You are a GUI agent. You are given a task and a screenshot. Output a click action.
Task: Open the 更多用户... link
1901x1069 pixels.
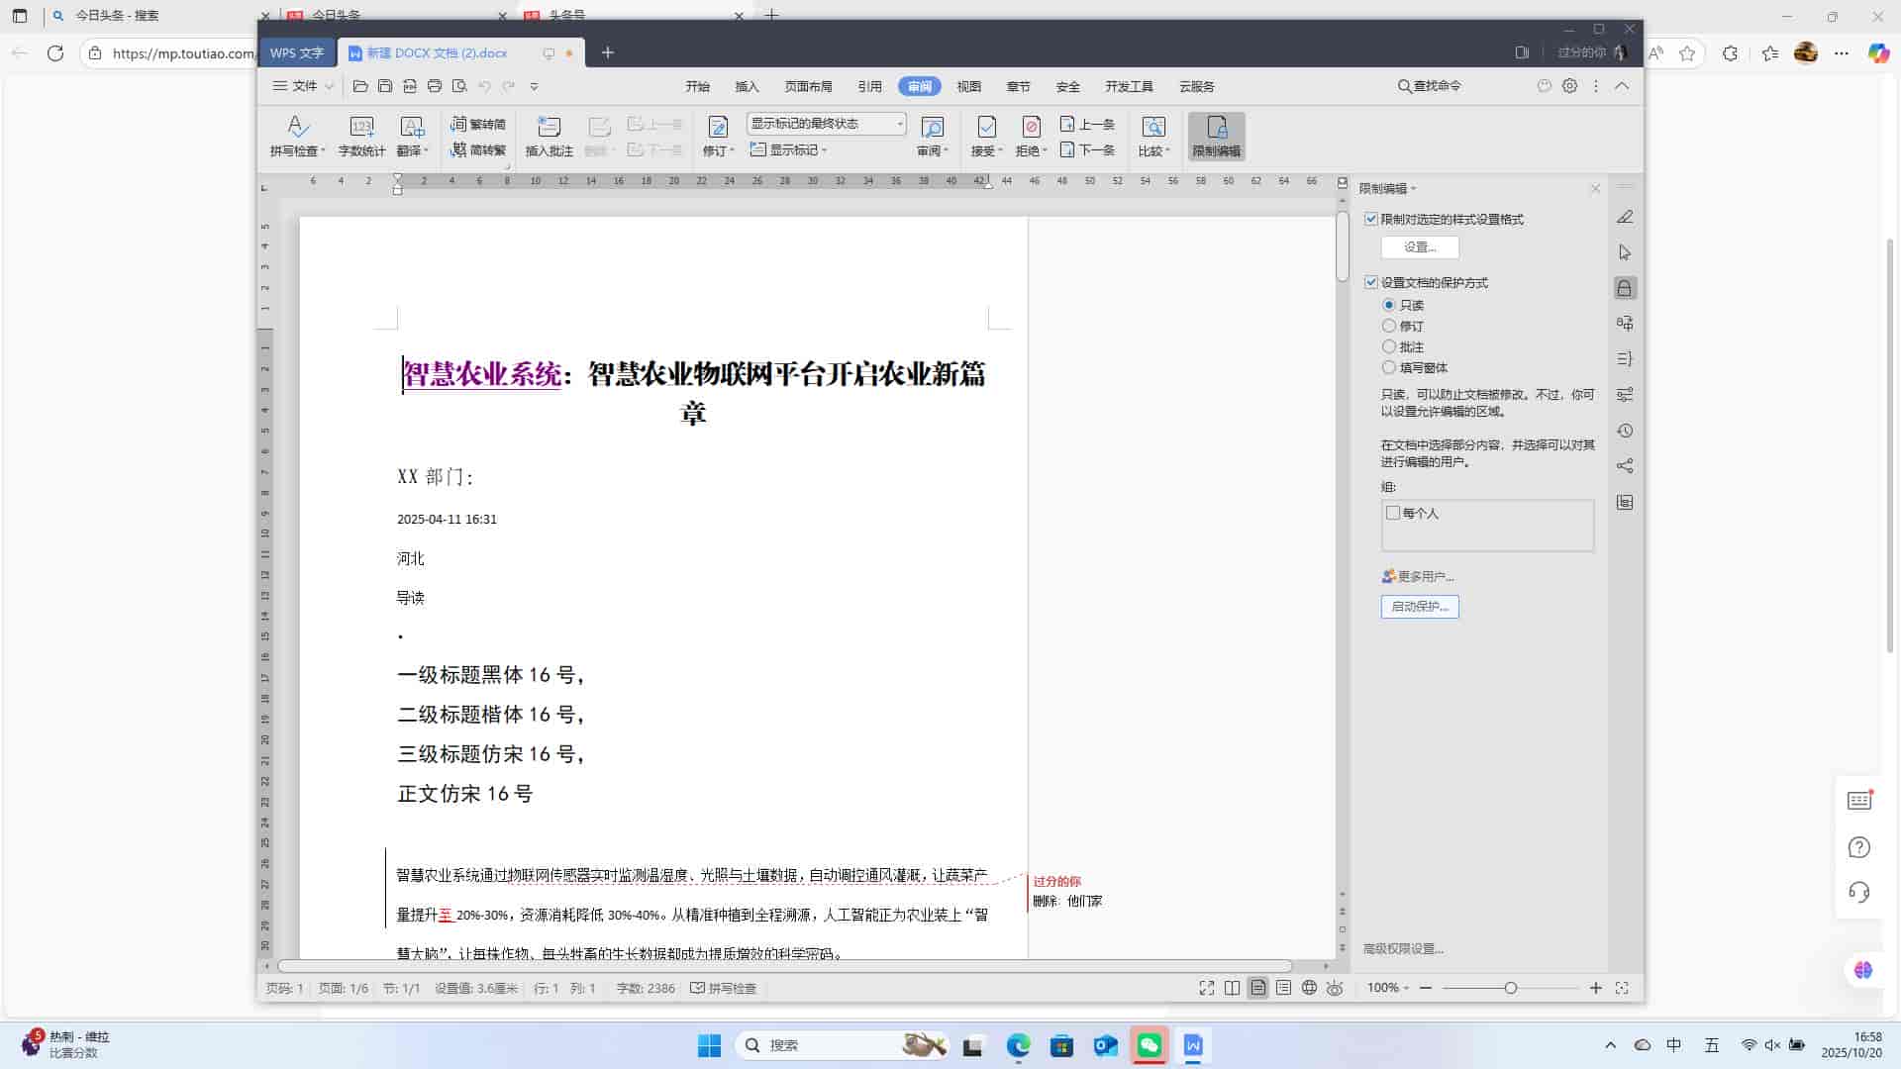[x=1418, y=576]
